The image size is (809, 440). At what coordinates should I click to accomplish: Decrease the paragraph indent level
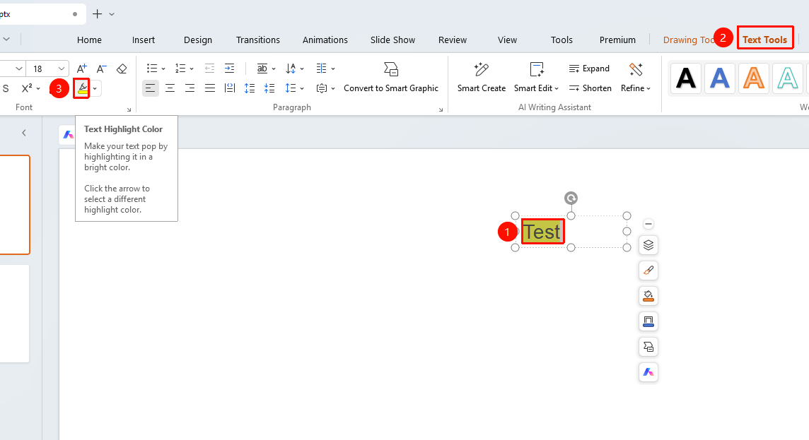209,69
